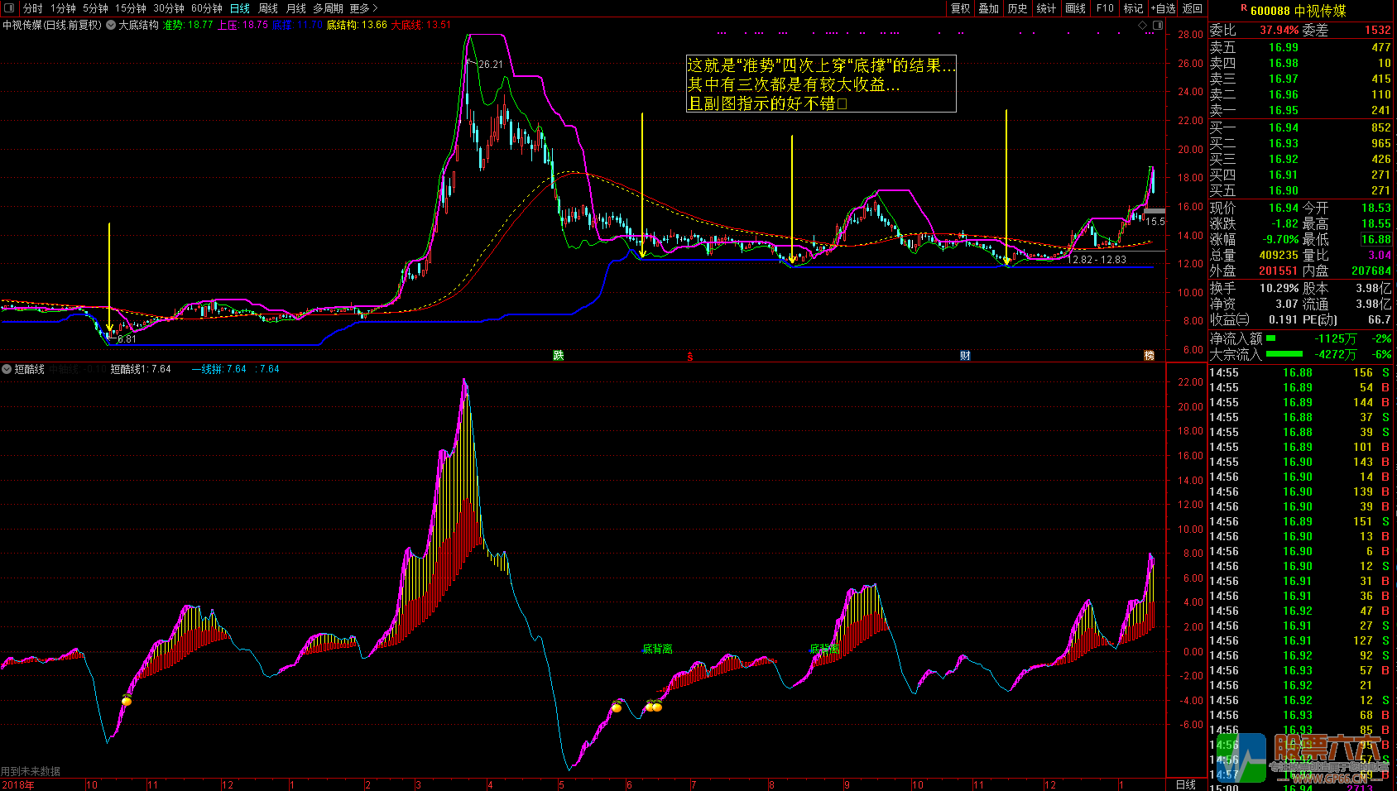Click the R badge beside stock code 600088
The image size is (1397, 791).
click(x=1243, y=8)
